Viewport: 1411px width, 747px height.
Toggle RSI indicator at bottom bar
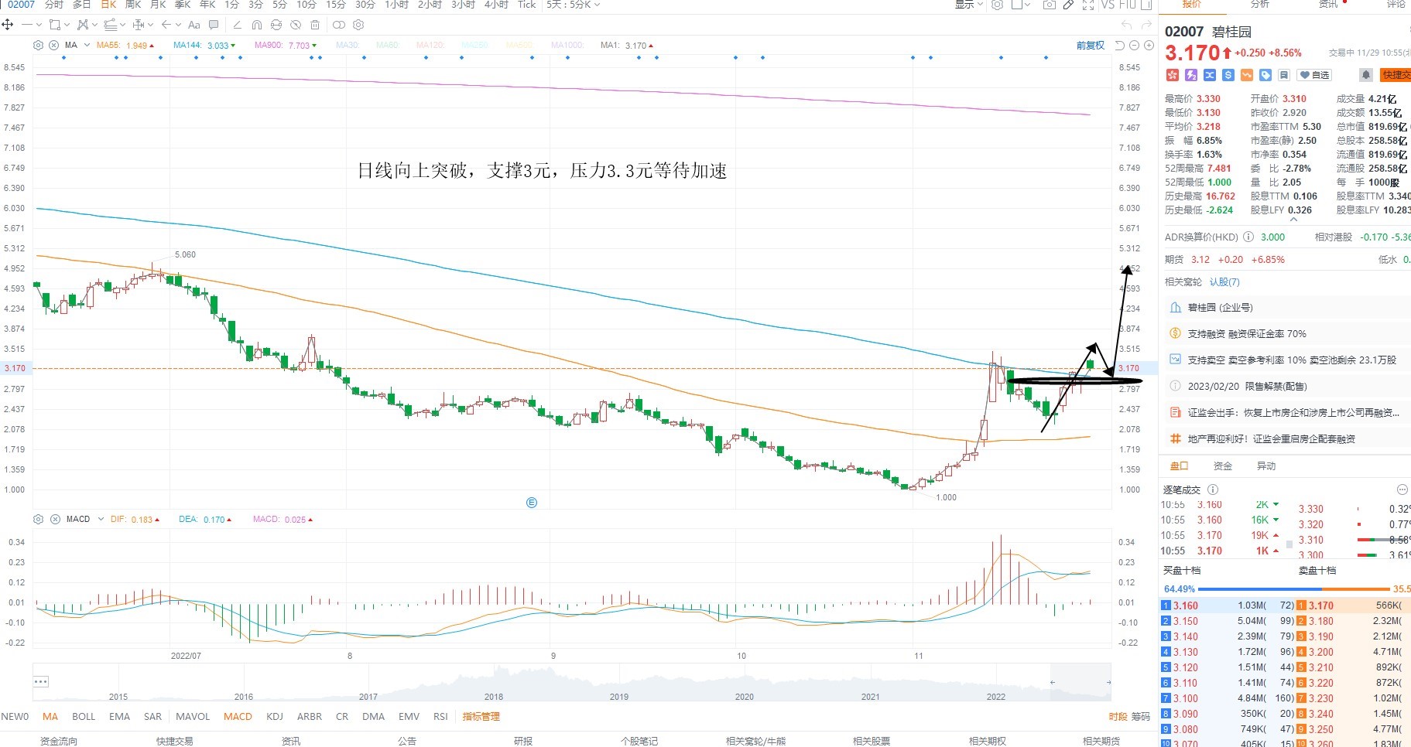point(440,716)
